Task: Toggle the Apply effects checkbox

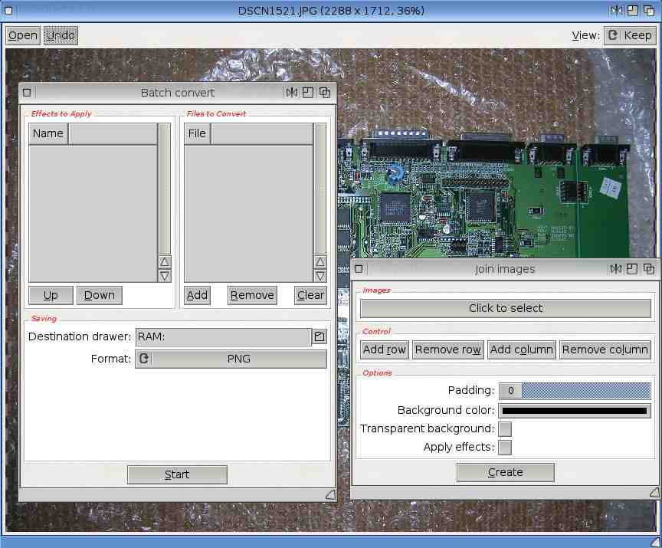Action: pyautogui.click(x=504, y=448)
